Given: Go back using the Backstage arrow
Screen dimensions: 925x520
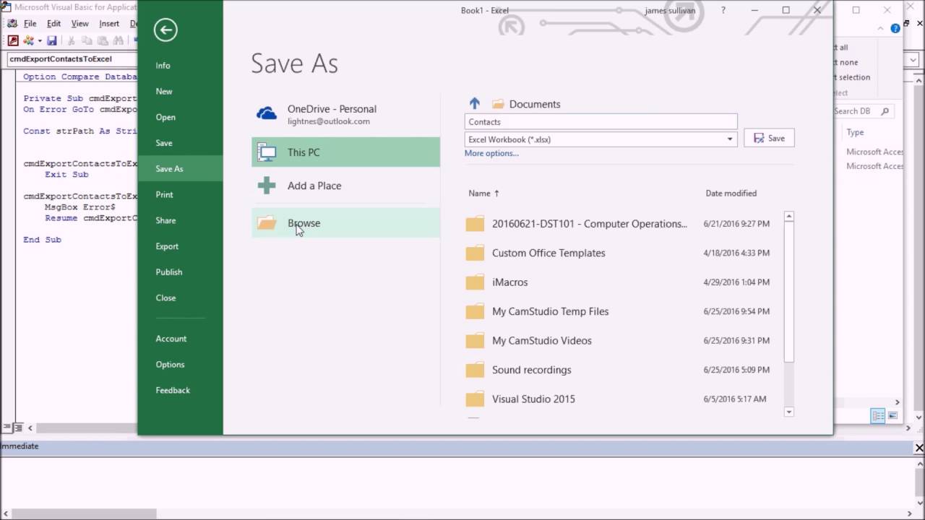Looking at the screenshot, I should point(165,30).
